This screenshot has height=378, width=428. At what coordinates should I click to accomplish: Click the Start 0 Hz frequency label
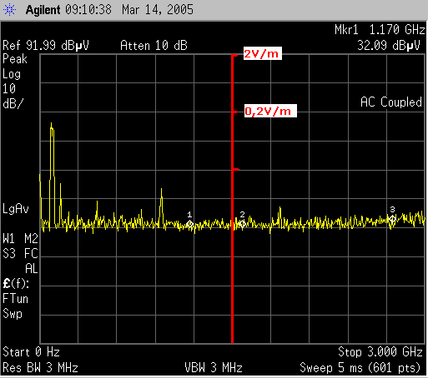pos(31,352)
